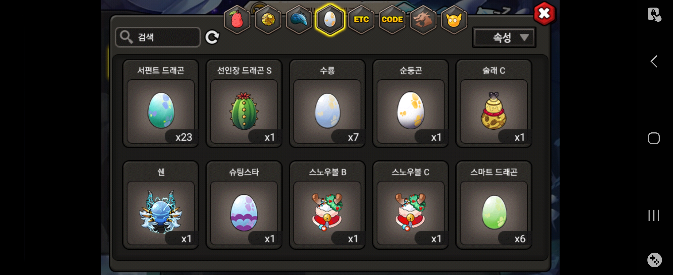The image size is (673, 275).
Task: Refresh the item list with circular arrow
Action: coord(212,37)
